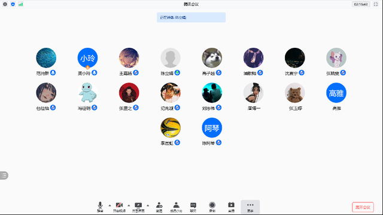Mute your microphone in the bottom toolbar
The image size is (383, 215).
[x=100, y=207]
